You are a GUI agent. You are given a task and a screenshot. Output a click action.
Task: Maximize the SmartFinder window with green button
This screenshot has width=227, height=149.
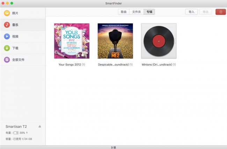12,3
